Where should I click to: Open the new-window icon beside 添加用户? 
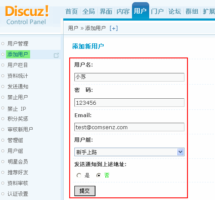(x=56, y=55)
